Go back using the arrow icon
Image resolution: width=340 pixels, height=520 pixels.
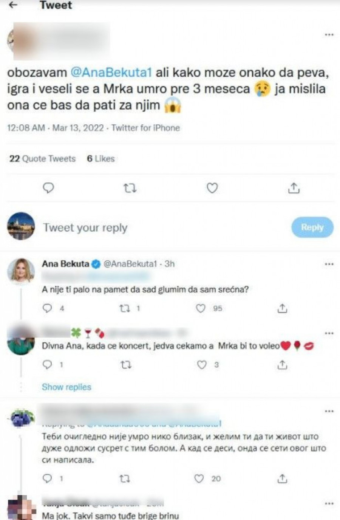(x=13, y=5)
